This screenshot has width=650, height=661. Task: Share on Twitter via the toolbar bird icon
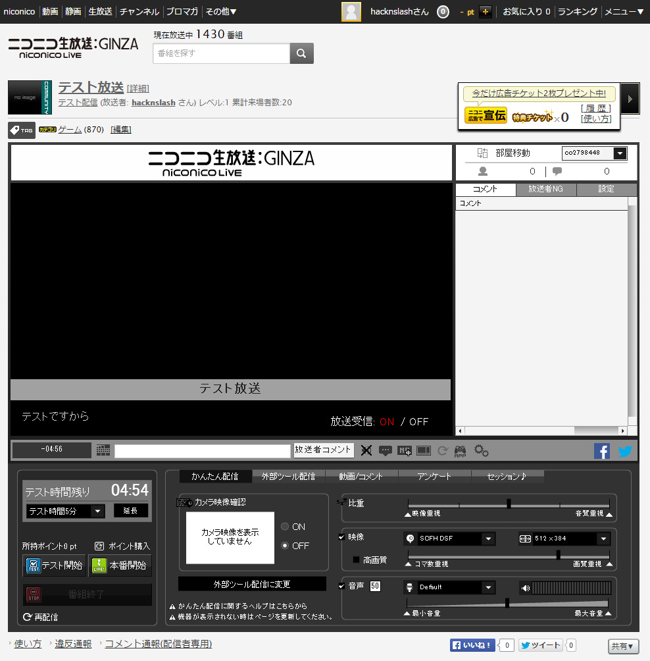[x=625, y=451]
